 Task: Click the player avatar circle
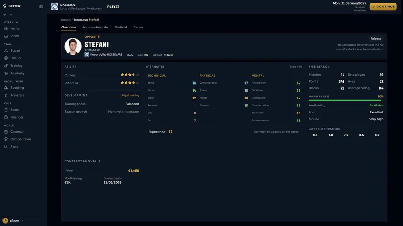click(6, 220)
